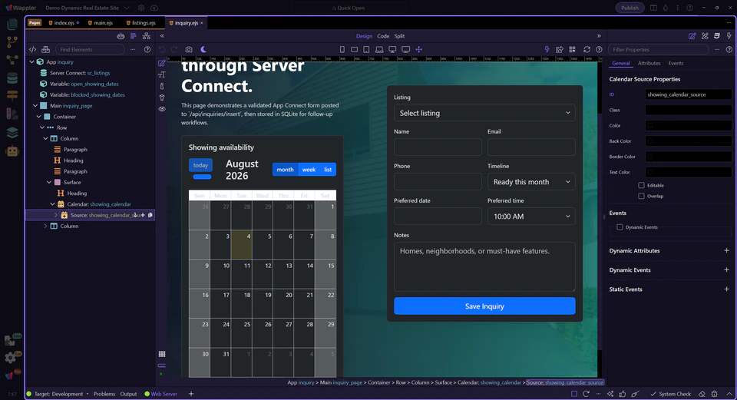Toggle the Editable checkbox
Image resolution: width=737 pixels, height=400 pixels.
(x=641, y=185)
